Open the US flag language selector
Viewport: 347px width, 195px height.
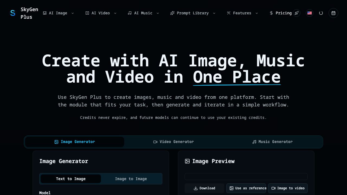tap(310, 13)
